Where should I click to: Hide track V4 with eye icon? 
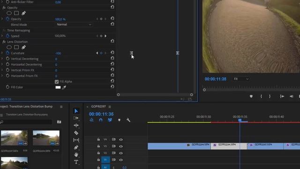point(121,140)
